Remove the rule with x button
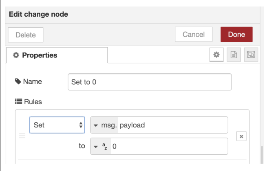The height and width of the screenshot is (171, 276). pyautogui.click(x=241, y=136)
